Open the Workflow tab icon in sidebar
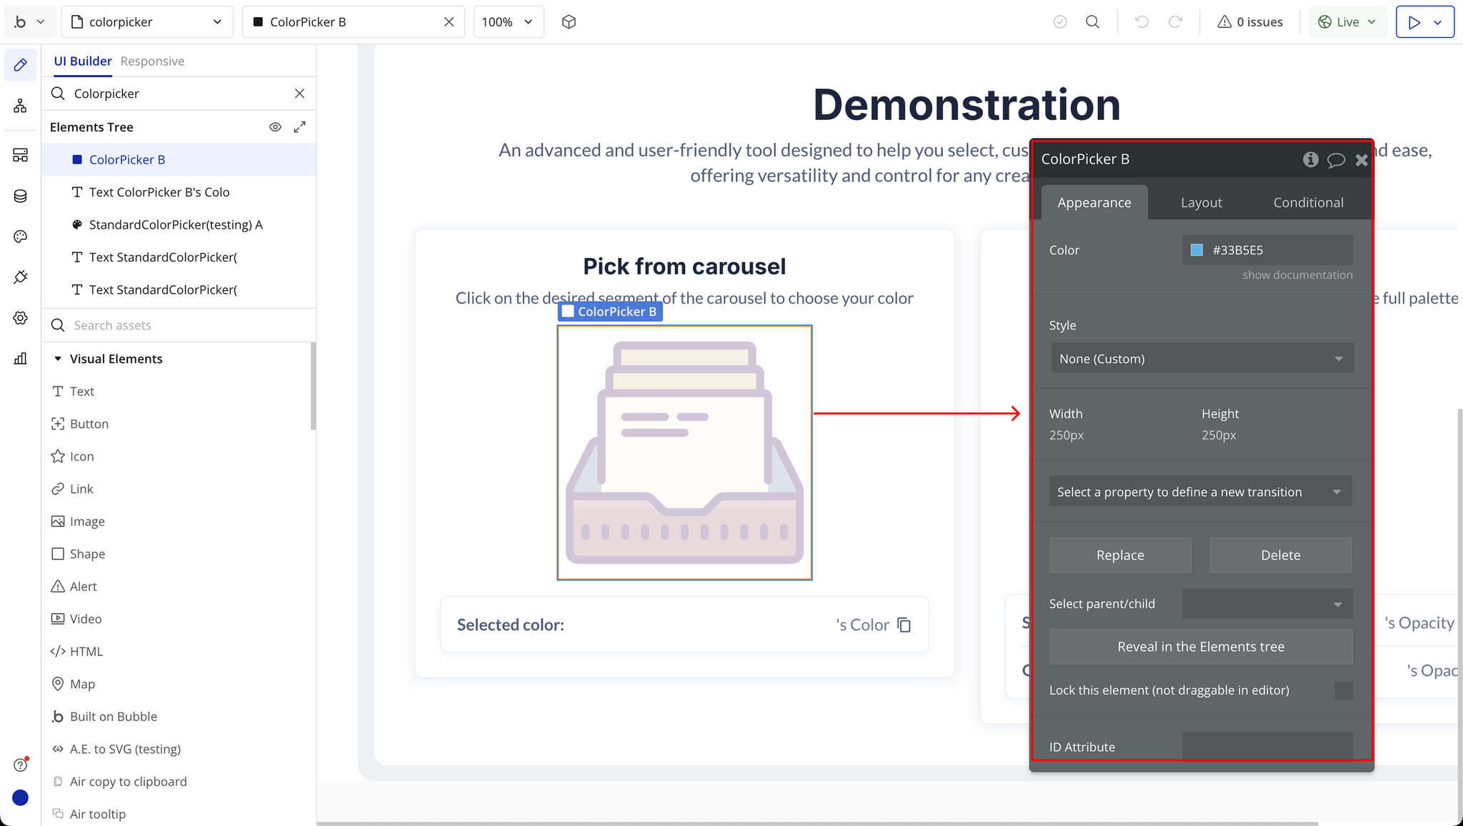Viewport: 1463px width, 826px height. (x=20, y=106)
